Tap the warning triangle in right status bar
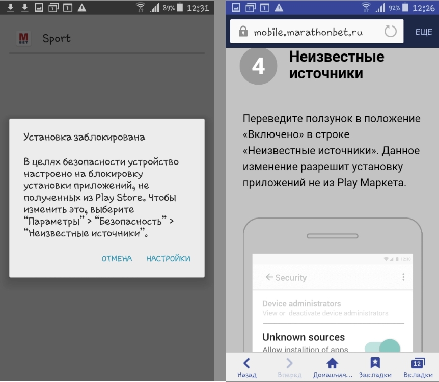Screen dimensions: 439x382 pos(279,8)
